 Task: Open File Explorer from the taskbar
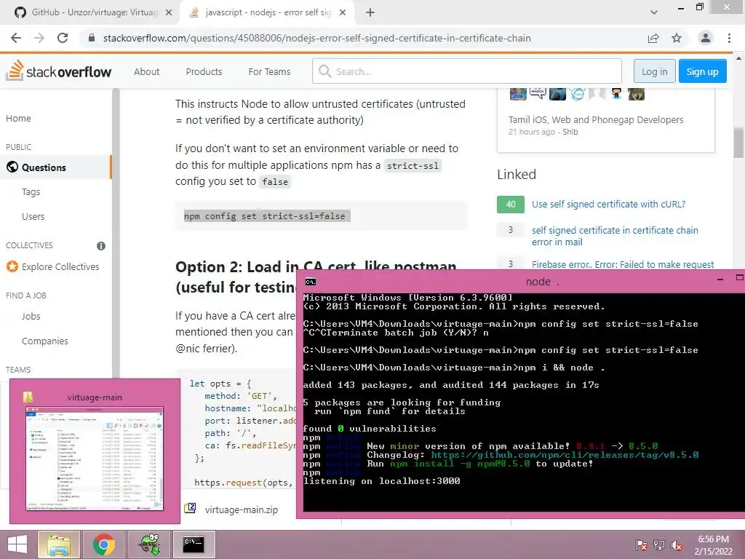[59, 544]
